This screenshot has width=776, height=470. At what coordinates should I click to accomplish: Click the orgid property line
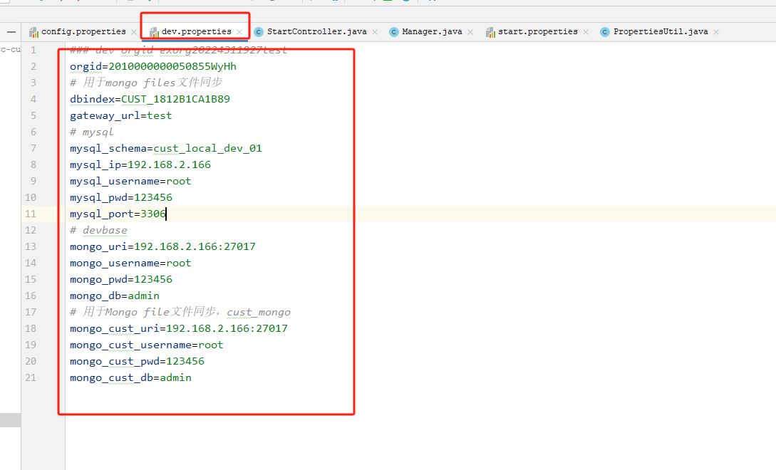[152, 66]
